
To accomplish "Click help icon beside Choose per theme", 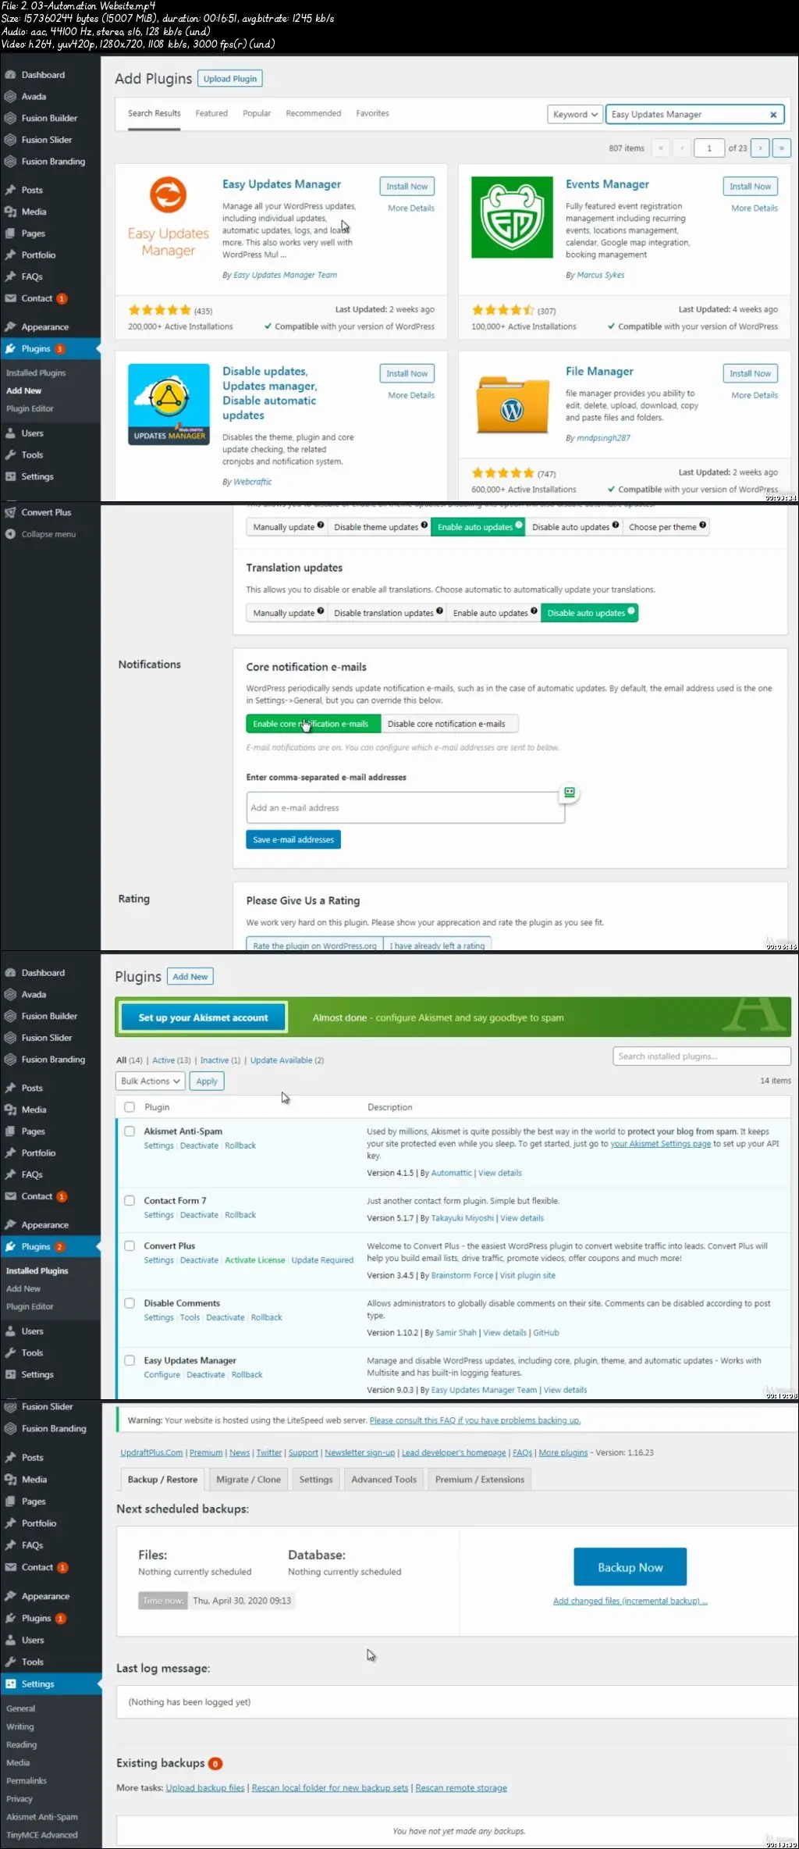I will [x=703, y=525].
